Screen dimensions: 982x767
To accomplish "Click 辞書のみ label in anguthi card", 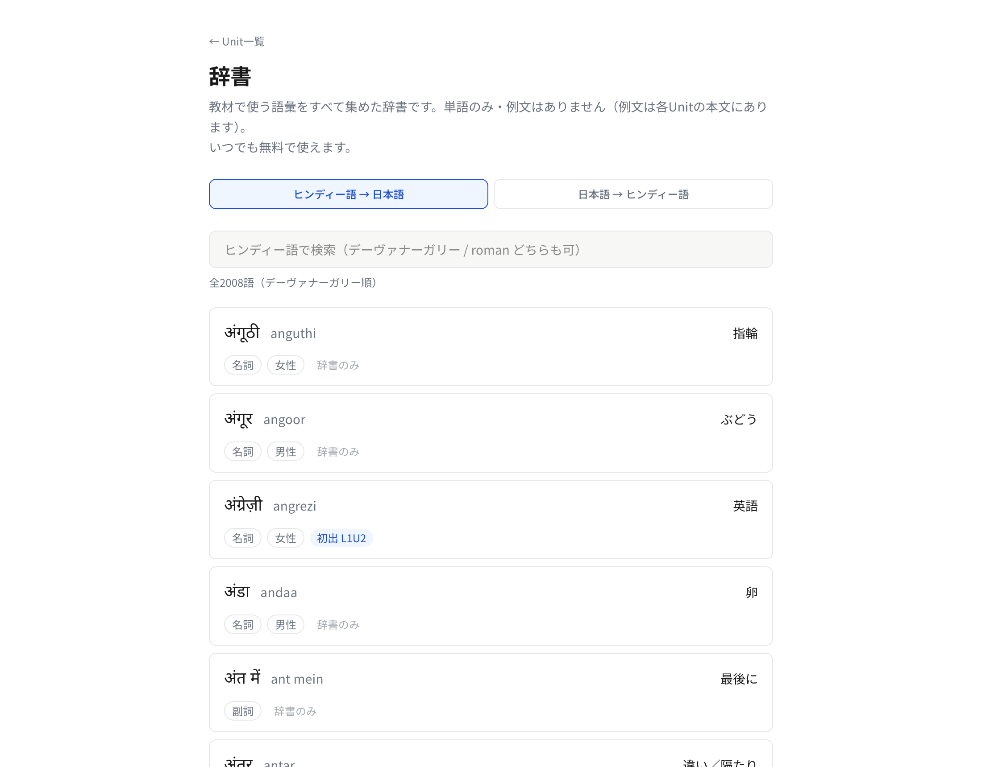I will (338, 365).
